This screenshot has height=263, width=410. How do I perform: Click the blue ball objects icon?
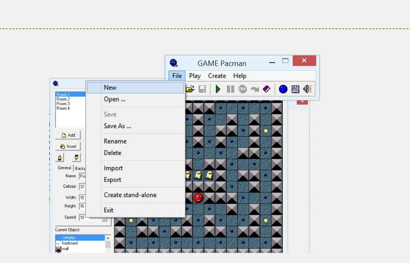pos(283,89)
